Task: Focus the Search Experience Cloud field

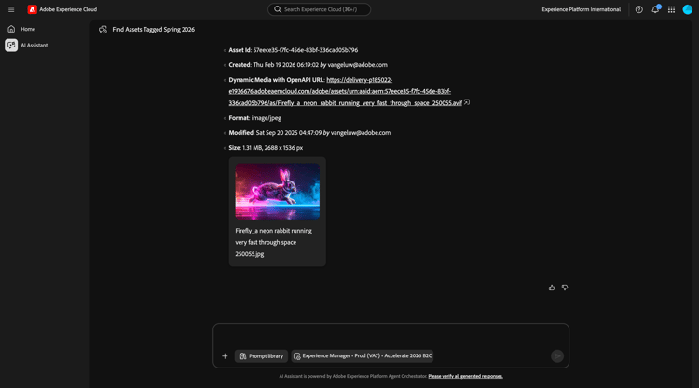Action: click(319, 9)
